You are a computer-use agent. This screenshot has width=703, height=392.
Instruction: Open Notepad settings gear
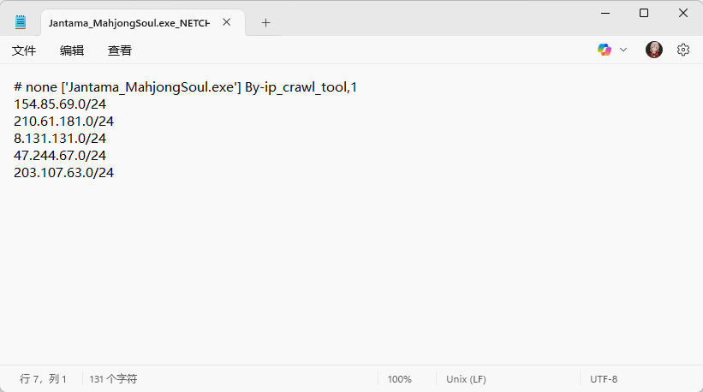point(682,50)
